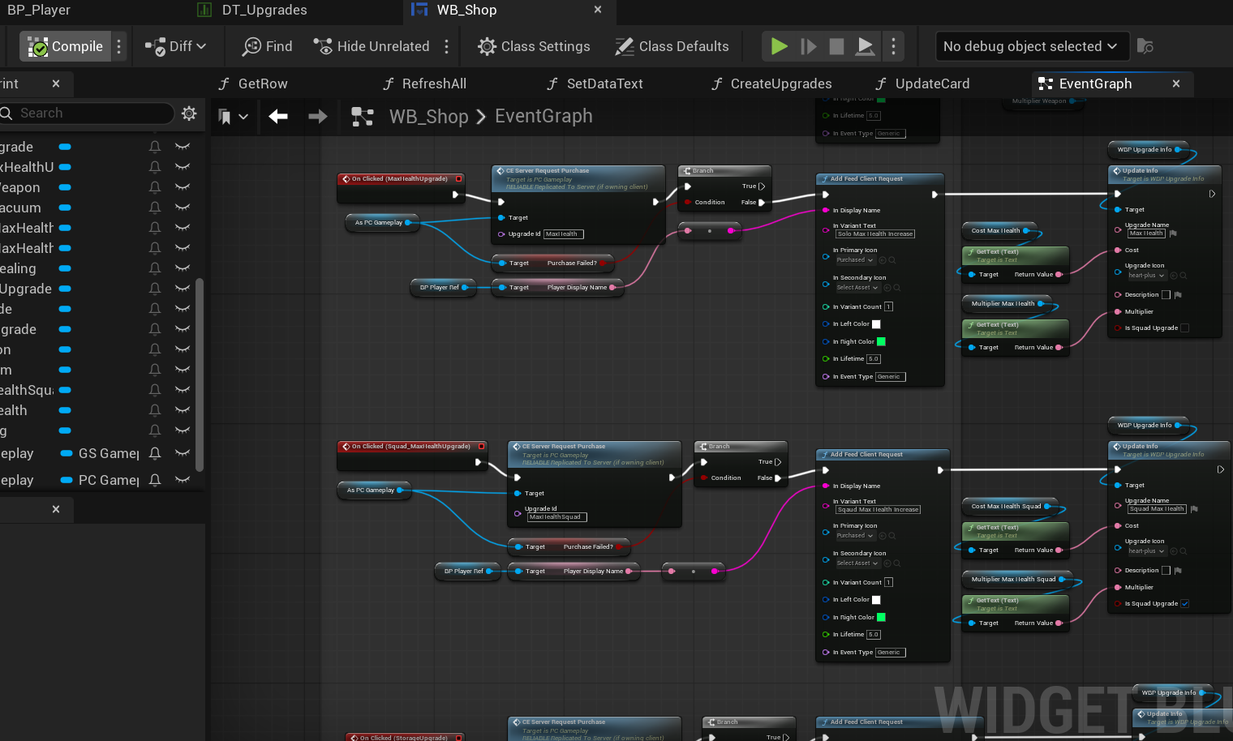The width and height of the screenshot is (1233, 741).
Task: Click WB_Shop breadcrumb
Action: point(428,116)
